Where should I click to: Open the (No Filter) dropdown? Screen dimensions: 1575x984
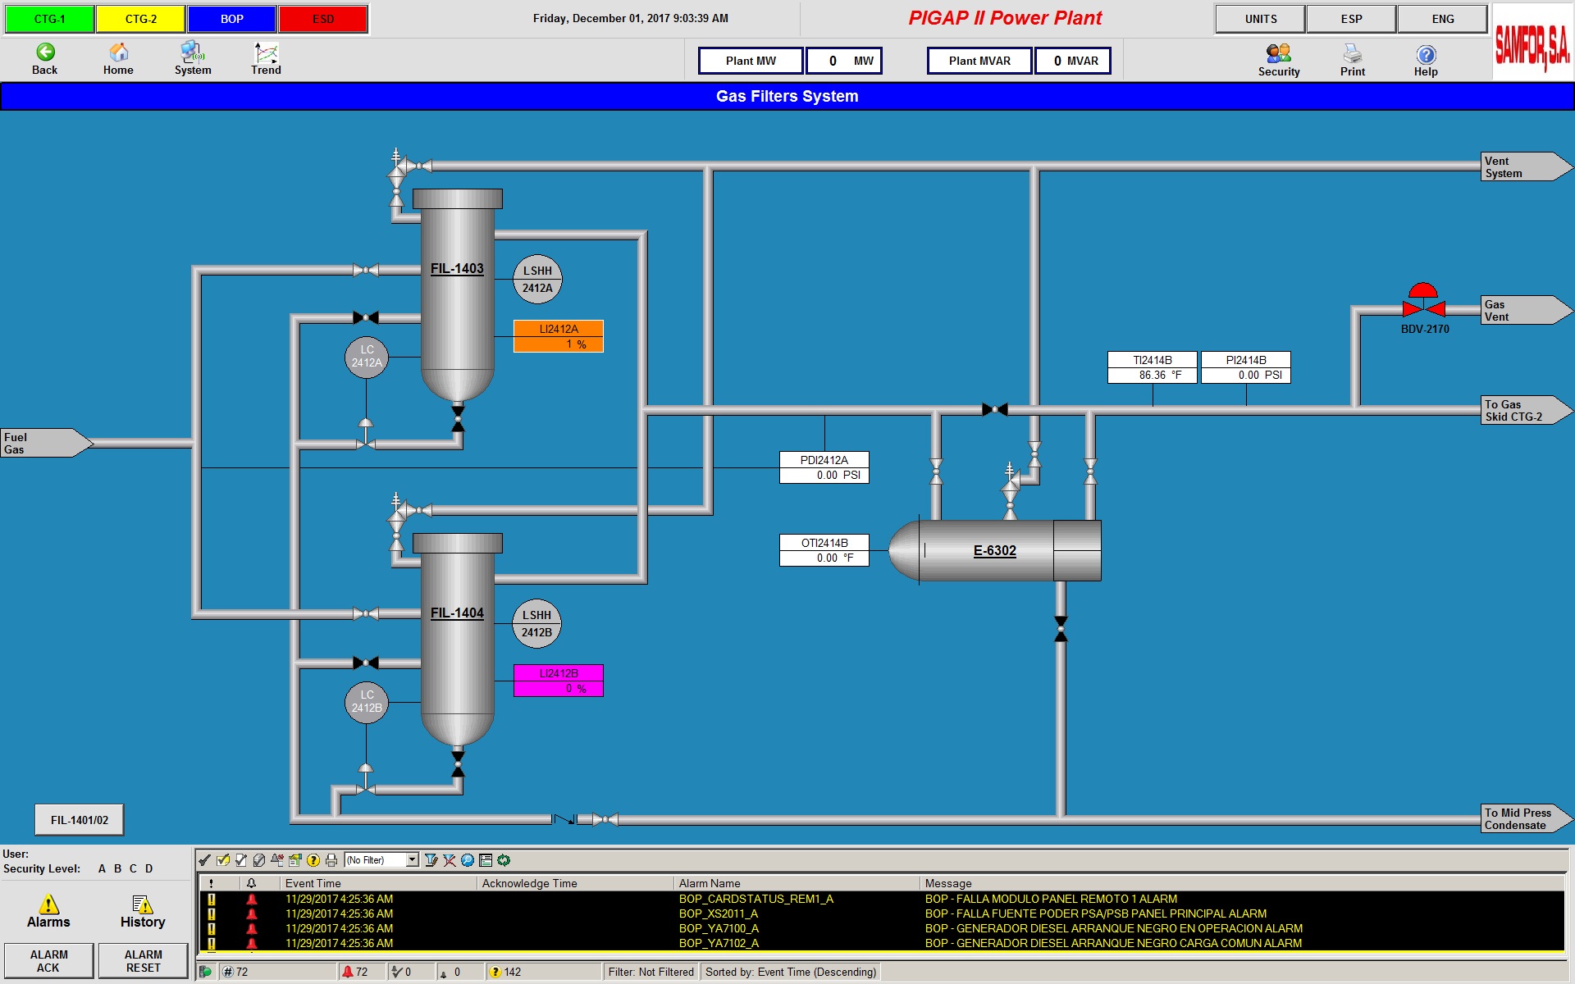381,860
